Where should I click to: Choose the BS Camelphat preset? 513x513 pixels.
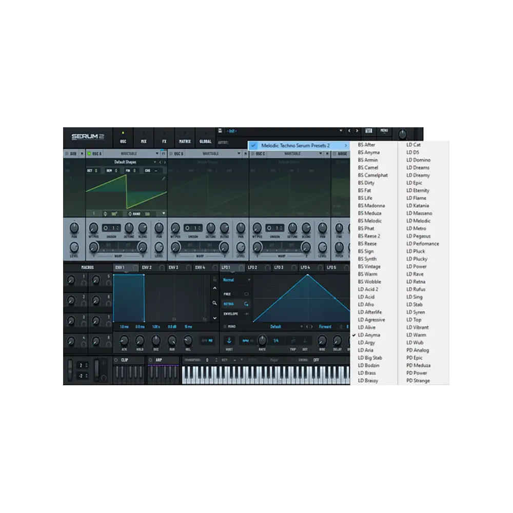372,175
